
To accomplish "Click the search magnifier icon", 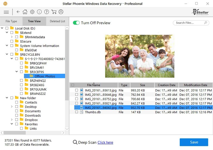I will (x=206, y=23).
